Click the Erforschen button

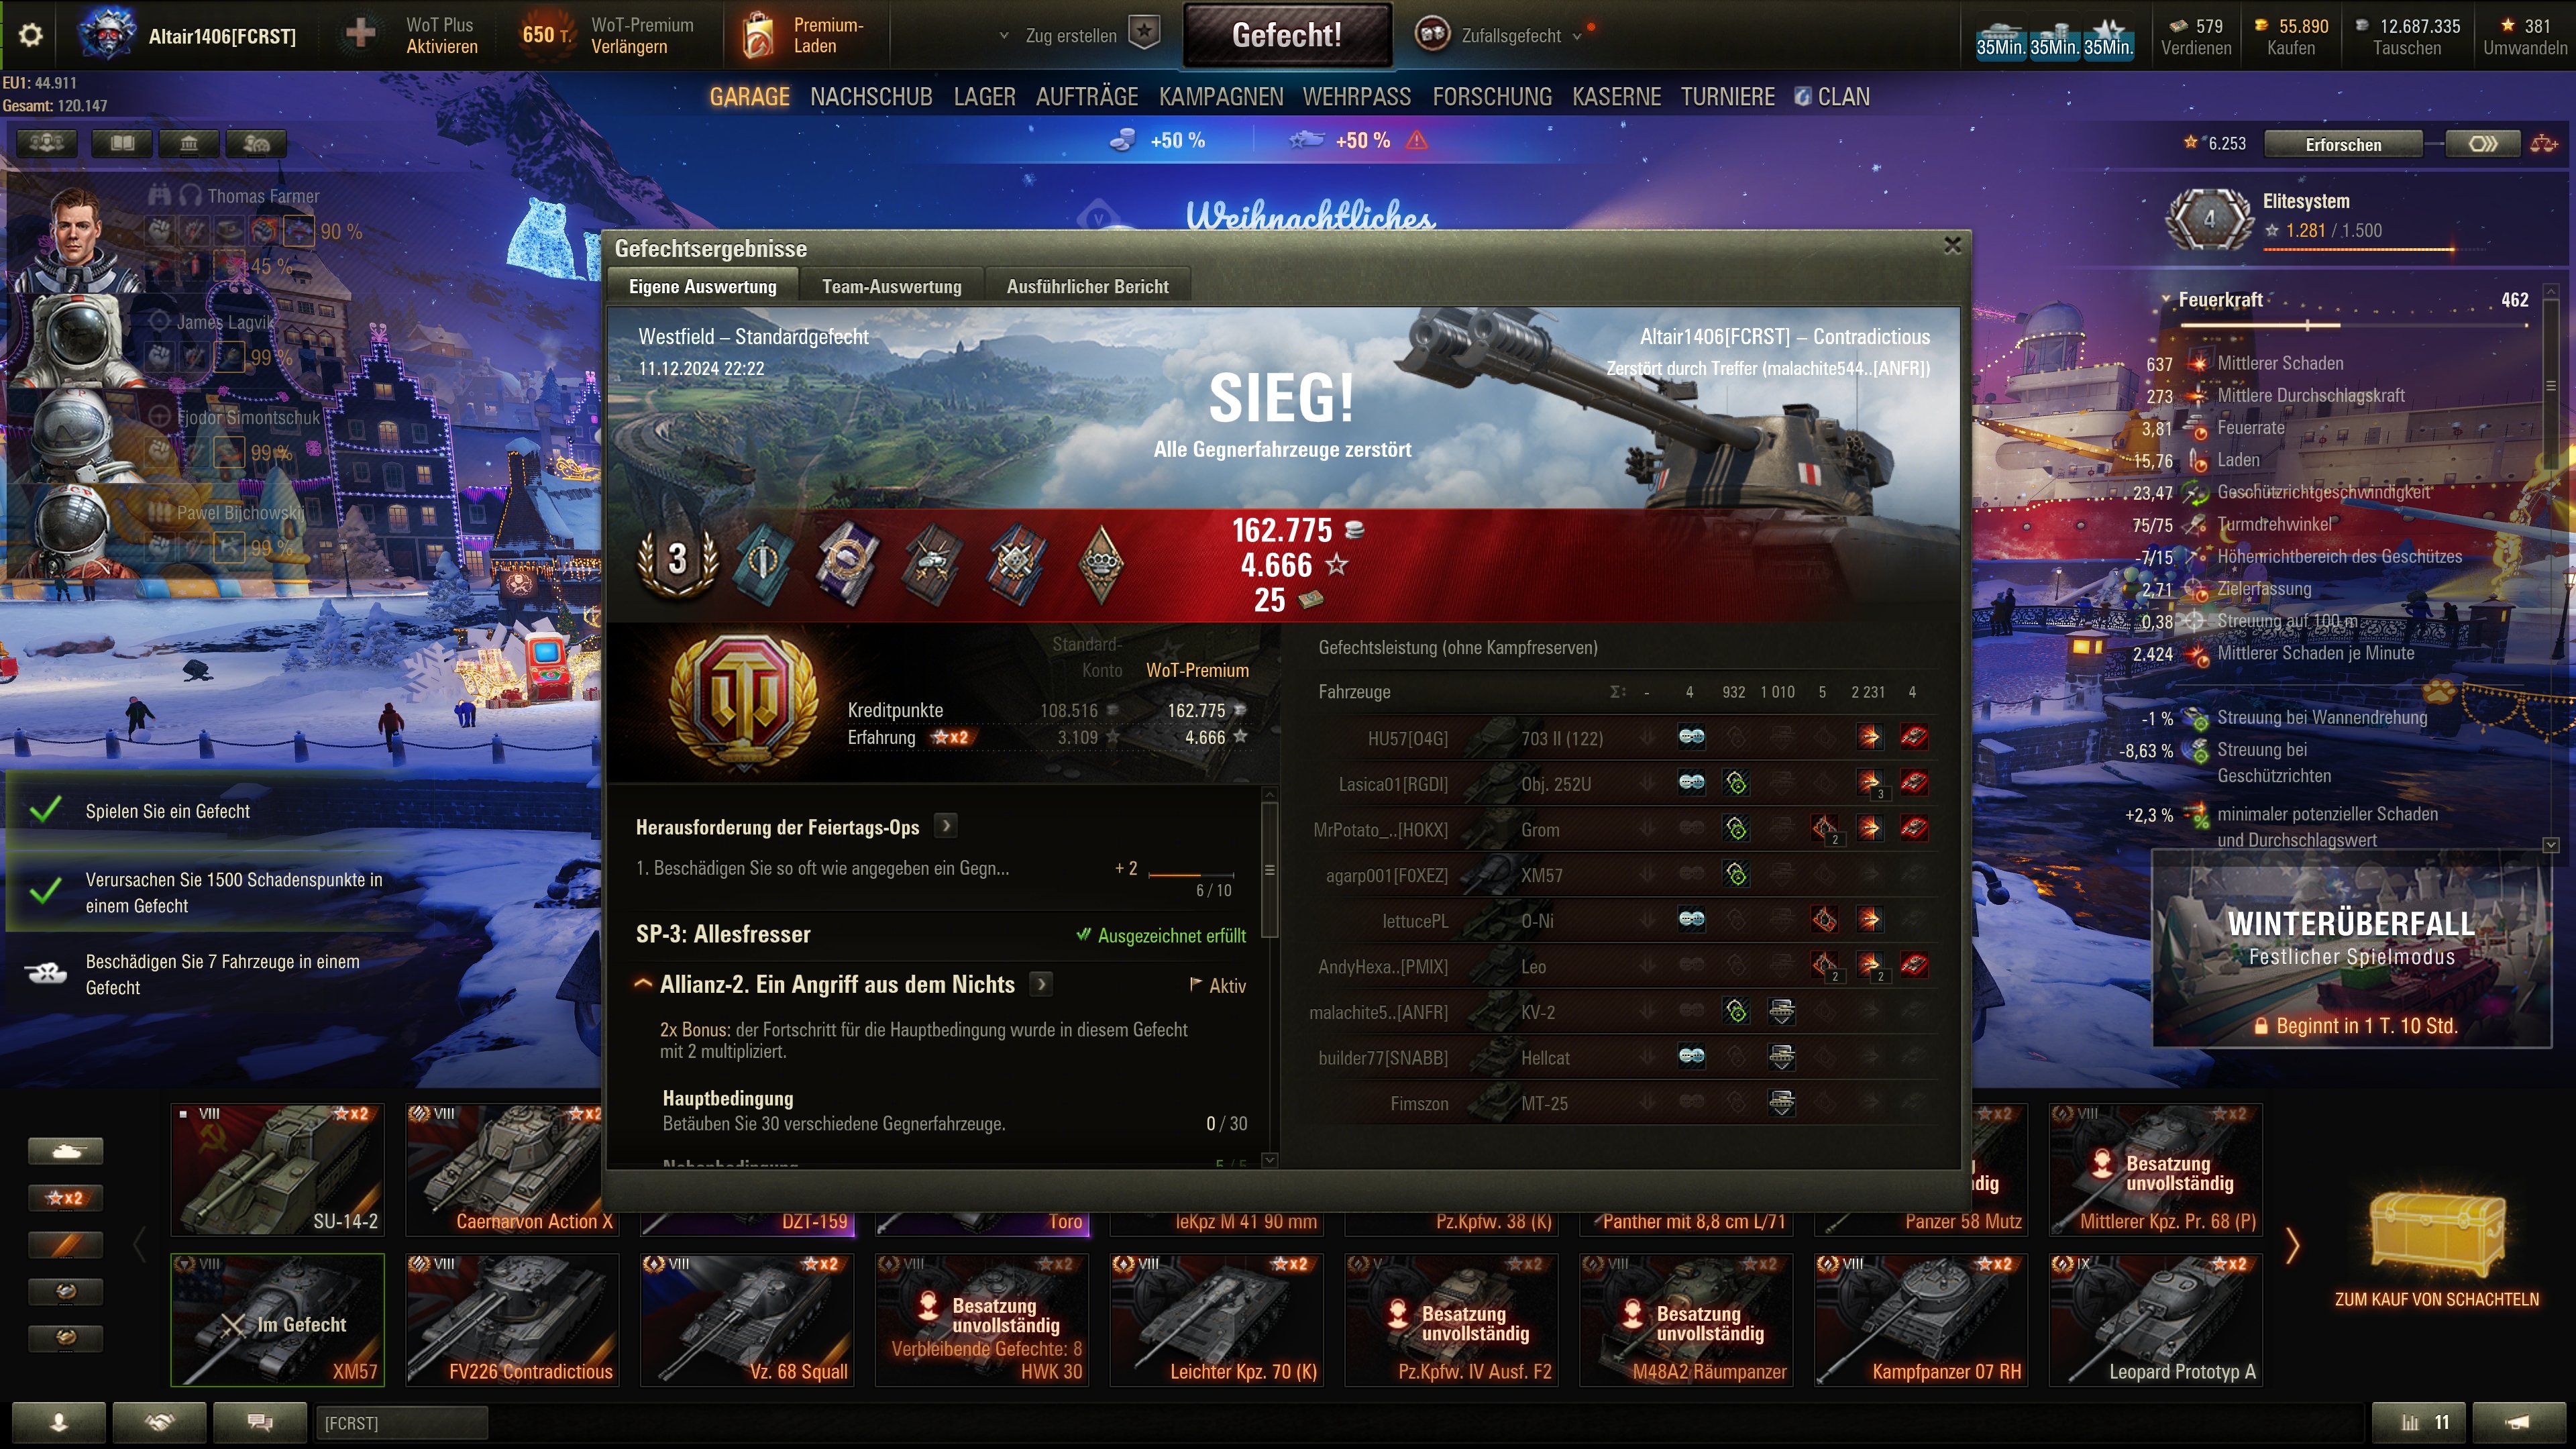[2343, 144]
